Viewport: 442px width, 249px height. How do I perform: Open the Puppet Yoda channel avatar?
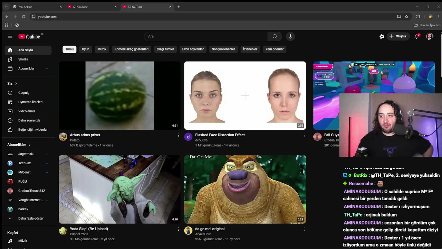[63, 231]
